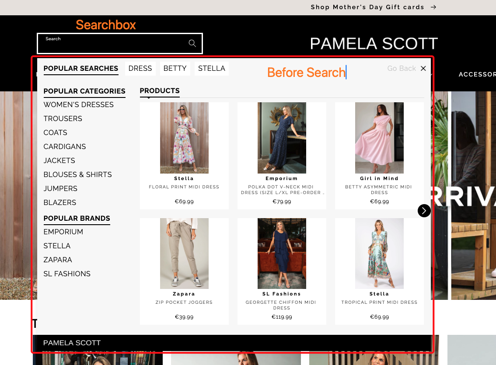
Task: Open the ZAPARA brand page
Action: (57, 260)
